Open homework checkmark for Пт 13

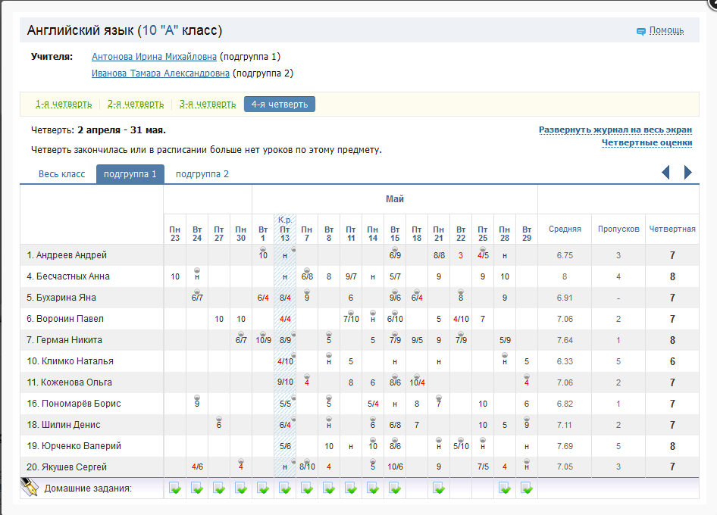point(285,488)
